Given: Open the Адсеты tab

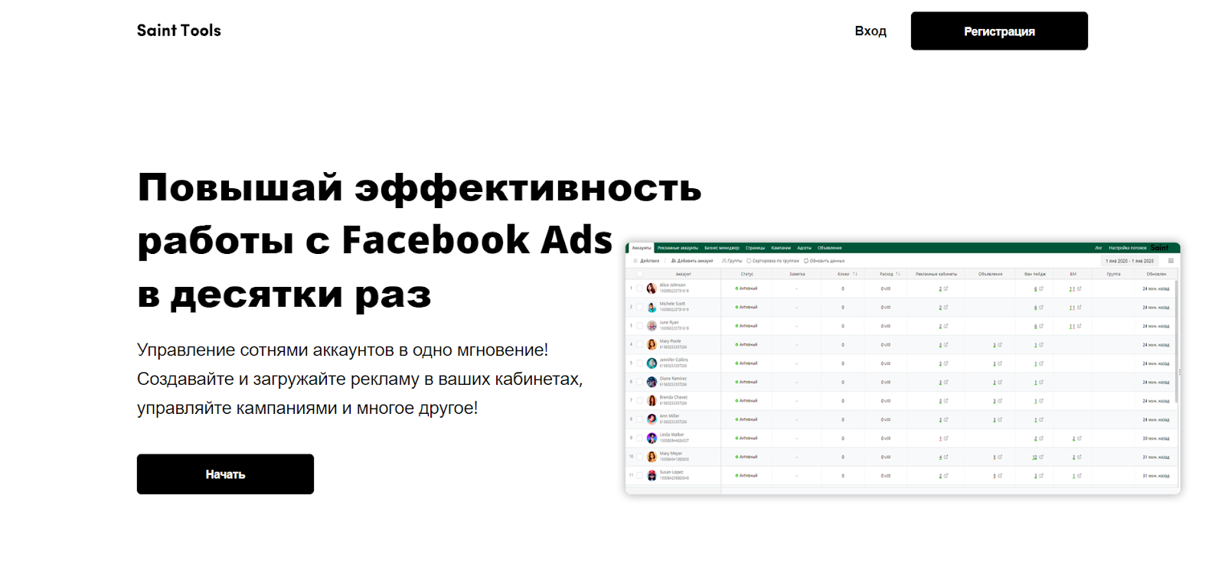Looking at the screenshot, I should click(x=804, y=248).
